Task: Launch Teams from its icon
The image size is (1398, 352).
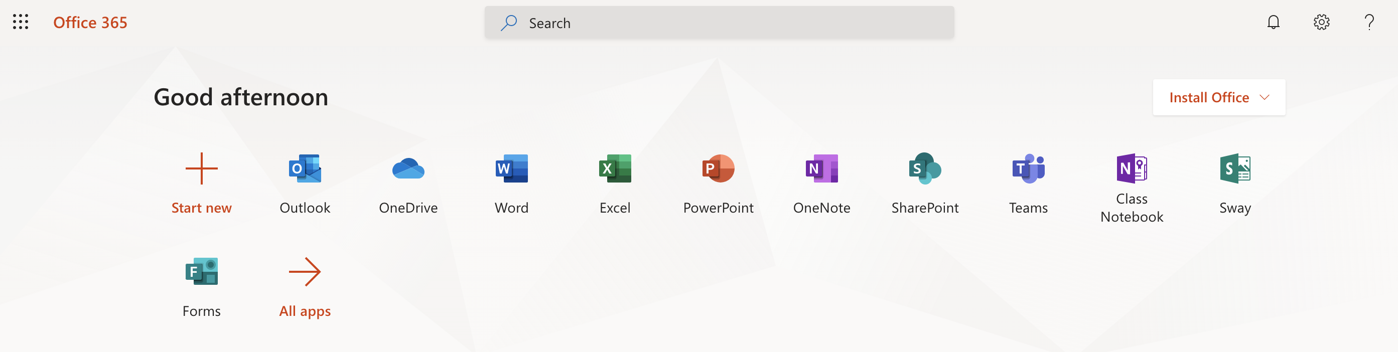Action: pyautogui.click(x=1028, y=168)
